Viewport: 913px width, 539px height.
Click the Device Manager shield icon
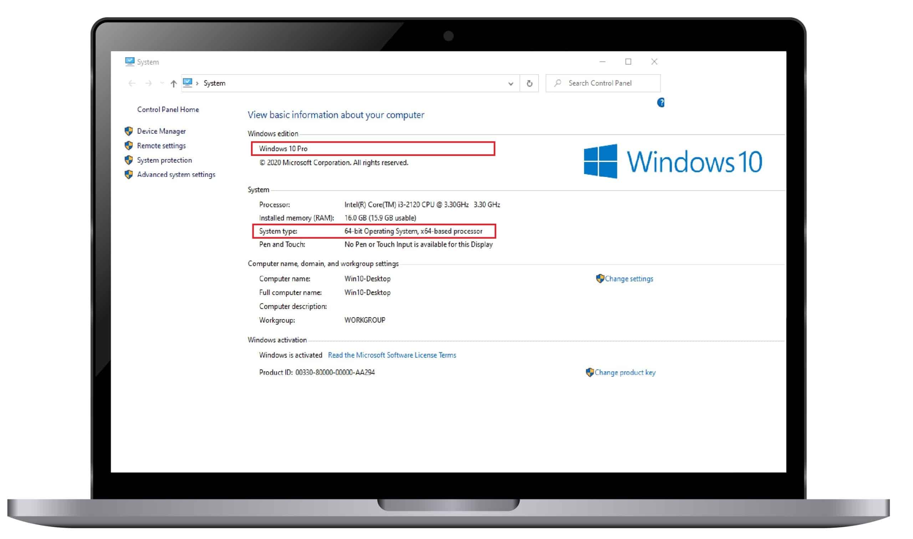tap(128, 131)
